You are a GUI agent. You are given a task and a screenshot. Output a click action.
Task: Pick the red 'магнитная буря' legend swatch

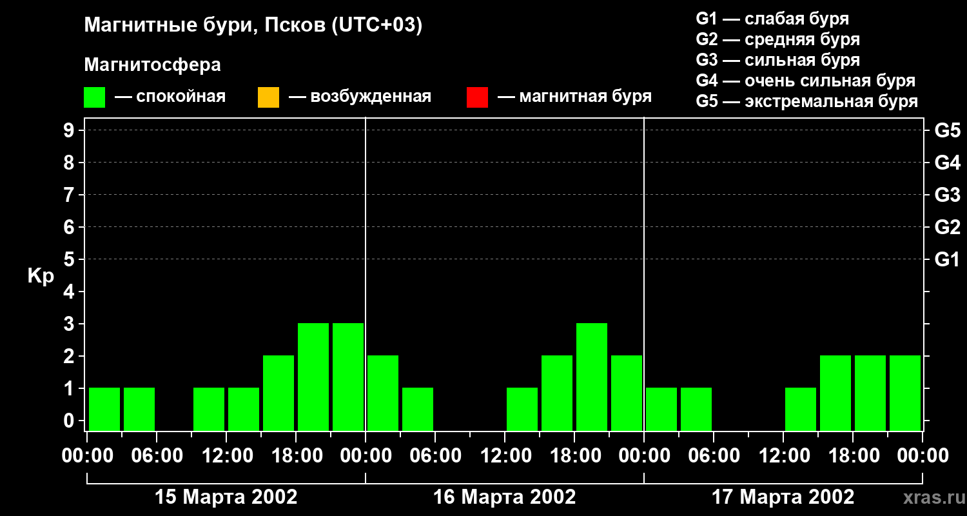(477, 97)
